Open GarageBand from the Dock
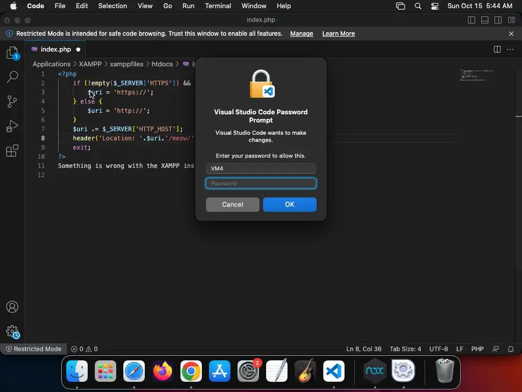This screenshot has width=522, height=392. (305, 371)
